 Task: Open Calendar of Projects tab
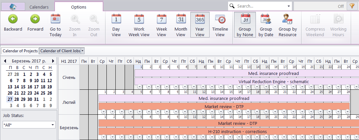(x=20, y=51)
